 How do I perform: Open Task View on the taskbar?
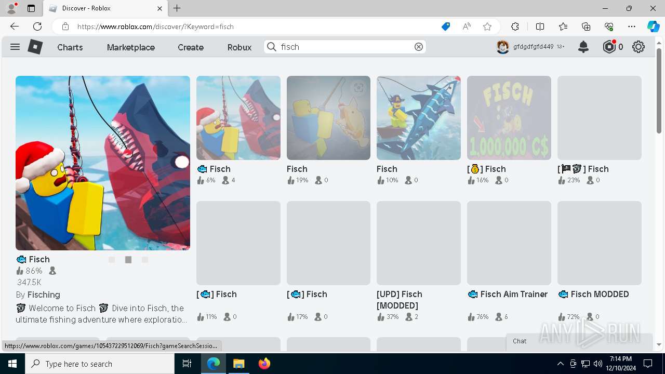tap(188, 364)
